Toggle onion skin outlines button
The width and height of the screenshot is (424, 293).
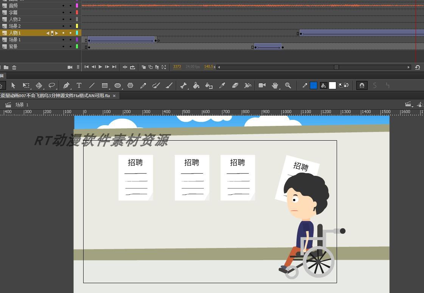pos(151,67)
